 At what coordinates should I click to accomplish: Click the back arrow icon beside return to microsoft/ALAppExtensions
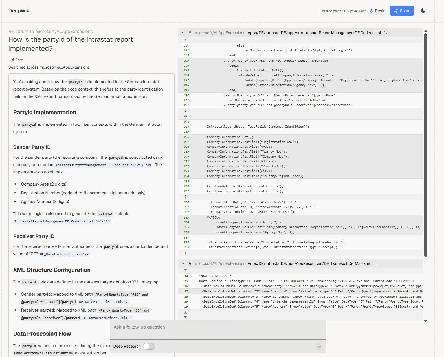[11, 32]
